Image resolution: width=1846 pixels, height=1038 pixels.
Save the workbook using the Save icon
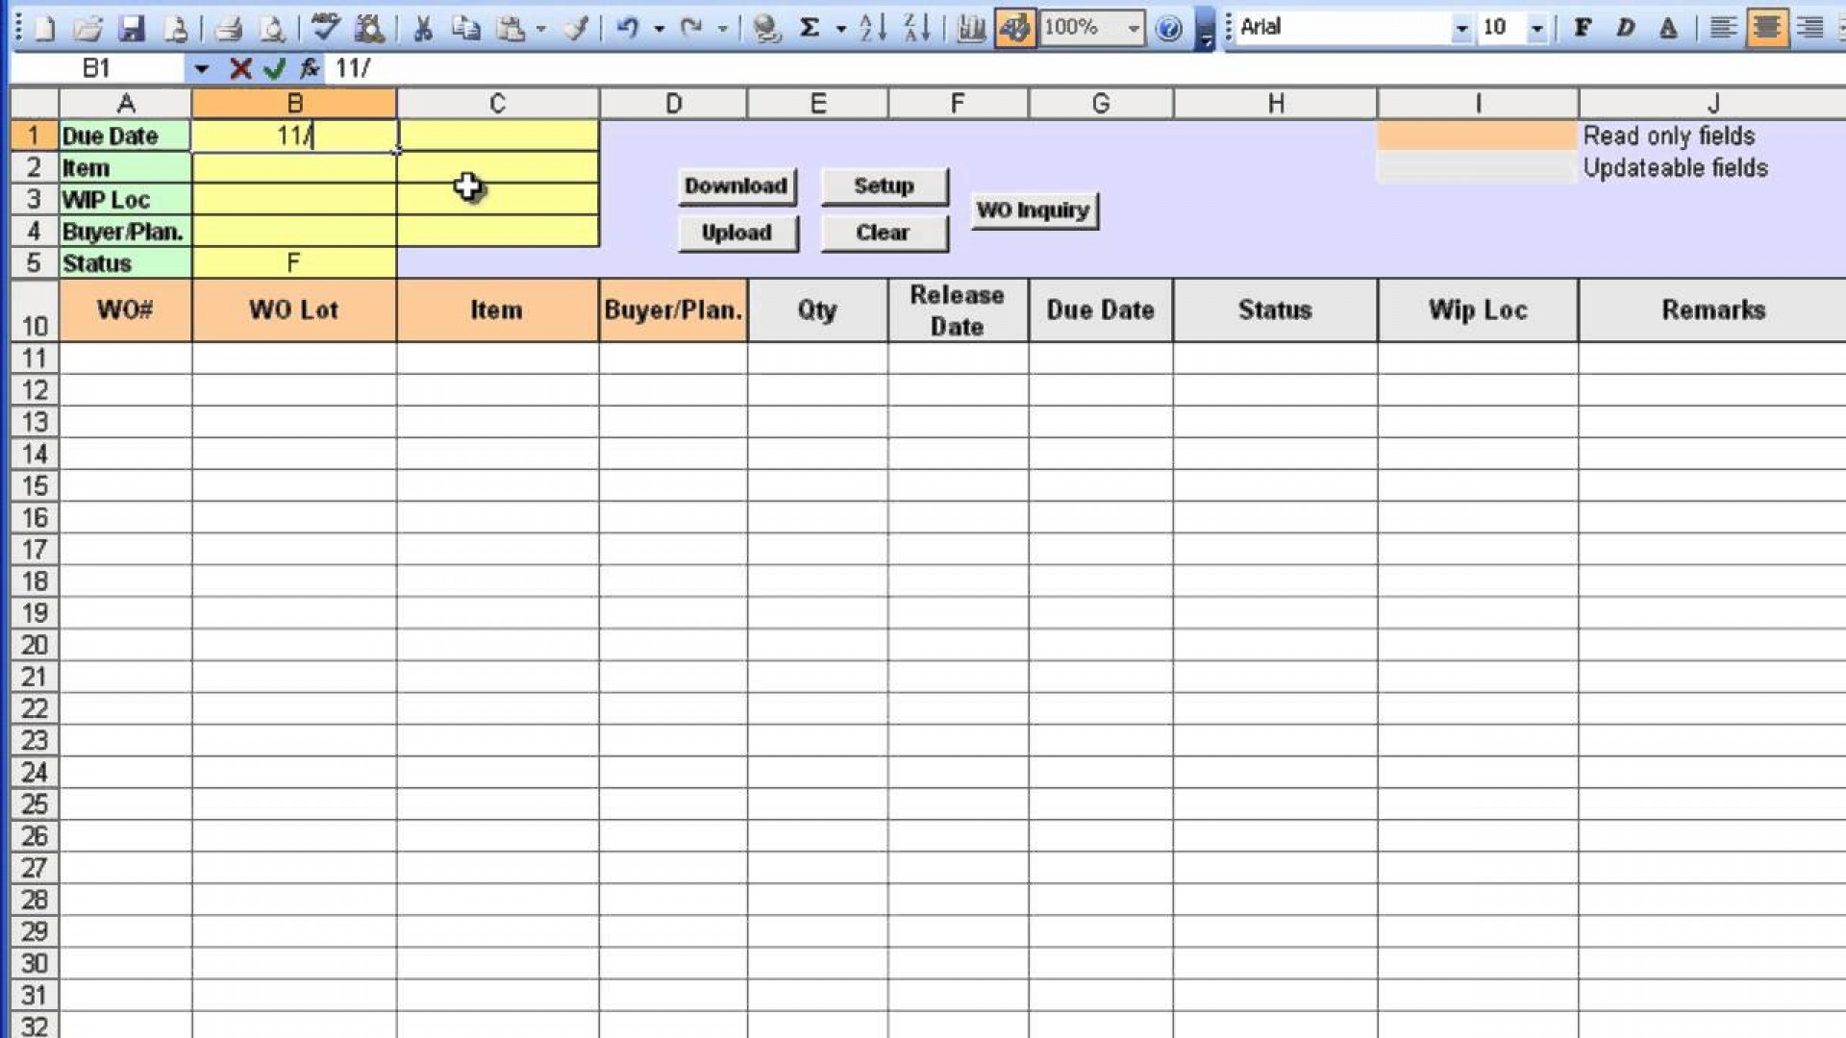pos(130,28)
